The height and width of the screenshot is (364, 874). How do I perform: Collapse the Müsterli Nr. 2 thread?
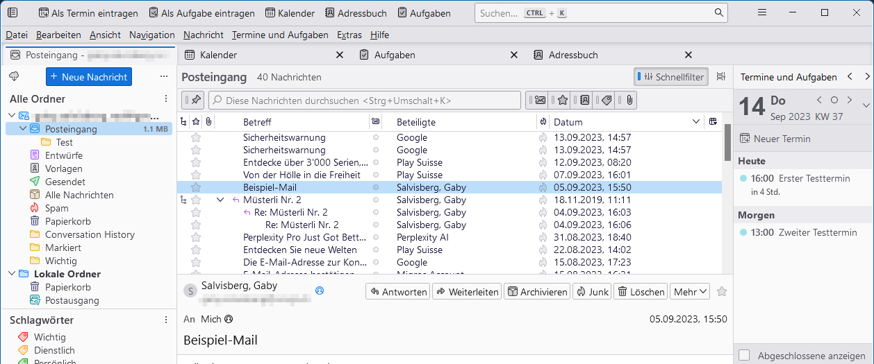(x=220, y=200)
